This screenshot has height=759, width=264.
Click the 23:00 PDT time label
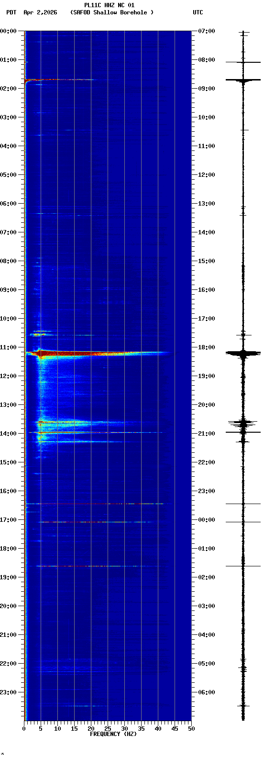point(9,692)
